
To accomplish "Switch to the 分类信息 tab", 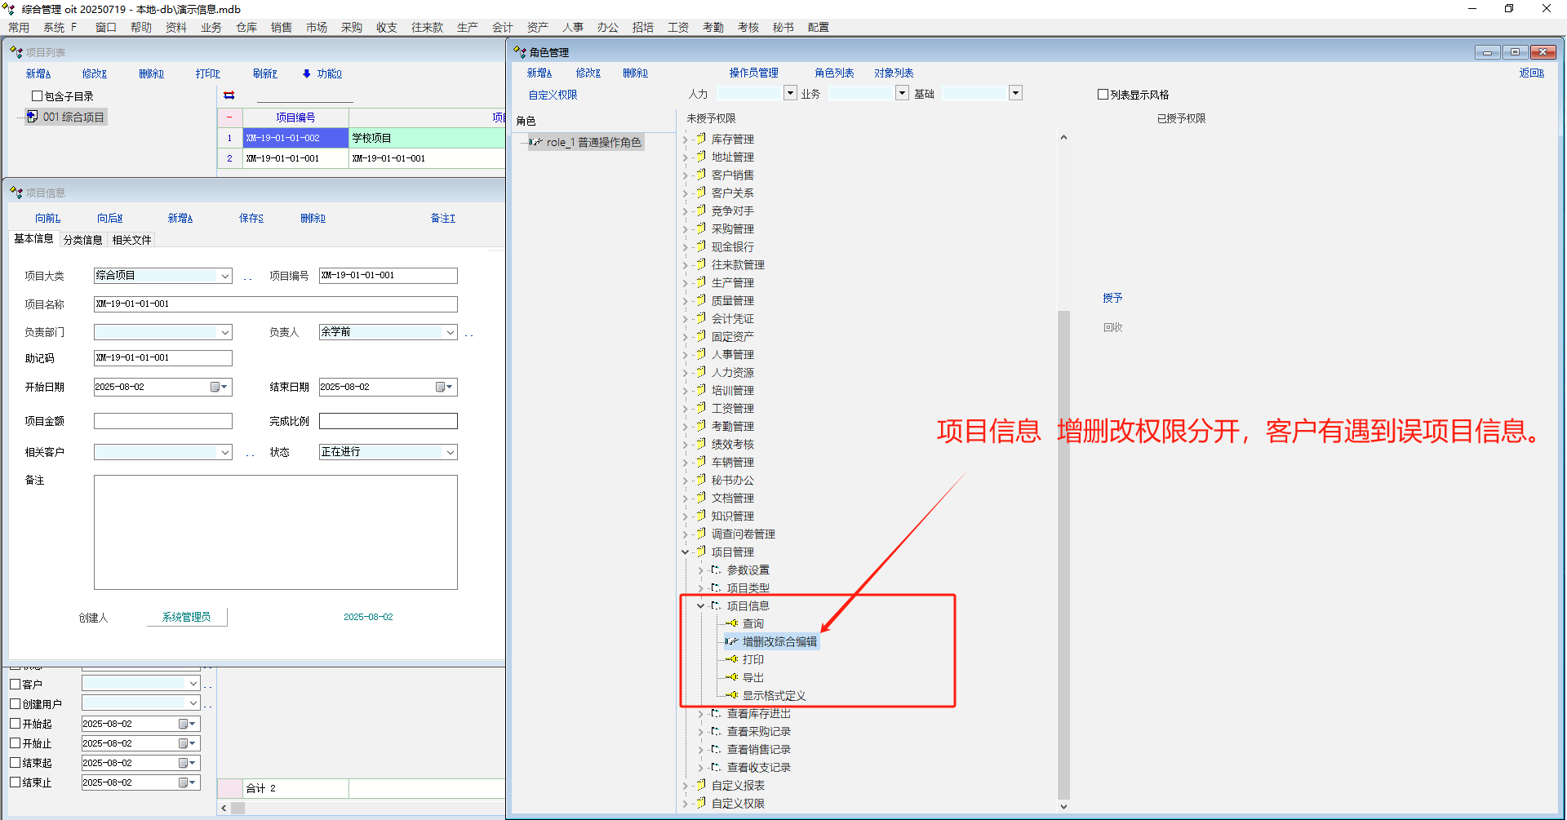I will (82, 240).
